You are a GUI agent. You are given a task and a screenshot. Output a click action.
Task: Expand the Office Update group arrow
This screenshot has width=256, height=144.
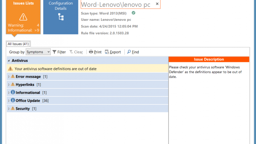[x=9, y=101]
